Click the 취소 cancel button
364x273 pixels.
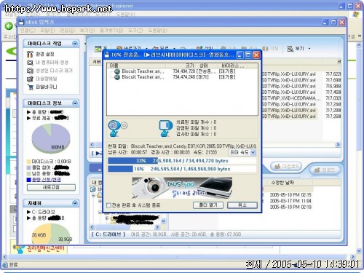tap(242, 205)
